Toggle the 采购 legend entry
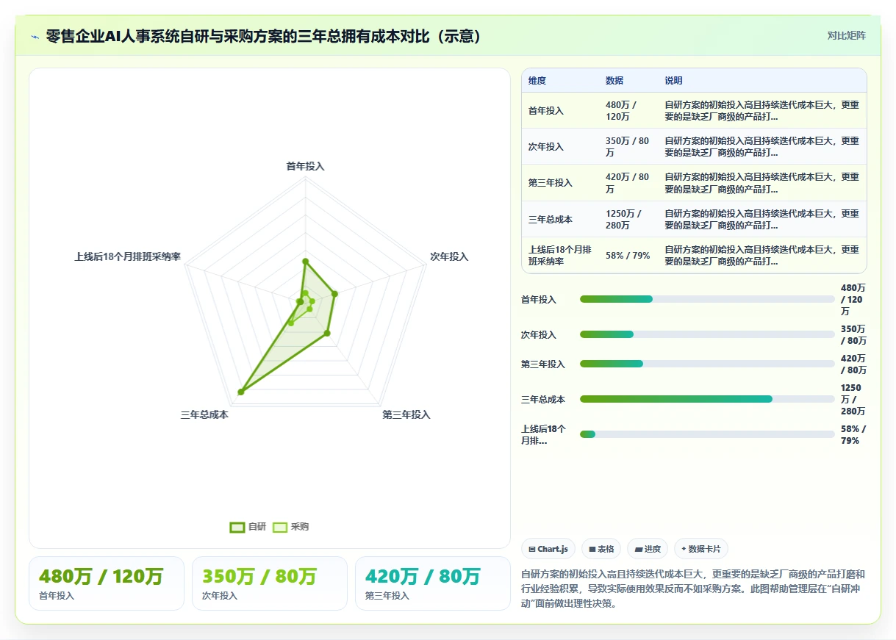 290,527
